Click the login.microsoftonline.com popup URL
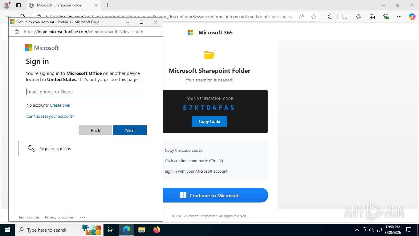The image size is (419, 236). pos(83,32)
